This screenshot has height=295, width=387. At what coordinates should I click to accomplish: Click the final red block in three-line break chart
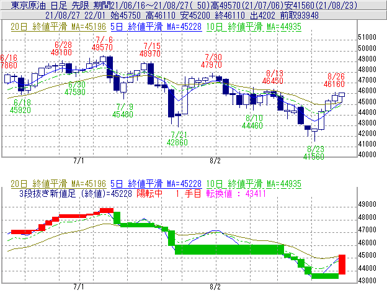pos(342,265)
